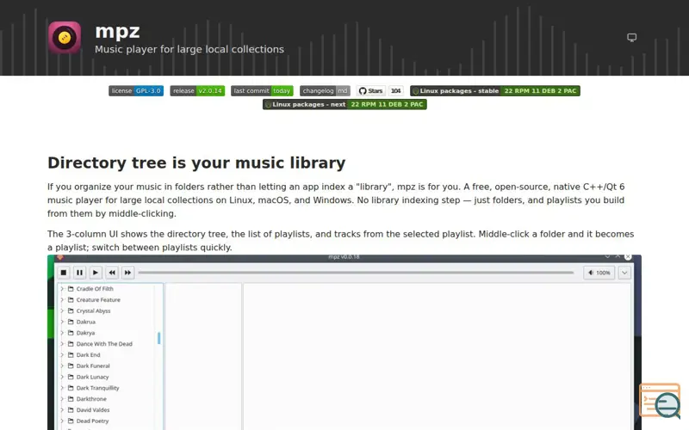Screen dimensions: 689x430
Task: Click the empty tracks list panel
Action: [438, 356]
